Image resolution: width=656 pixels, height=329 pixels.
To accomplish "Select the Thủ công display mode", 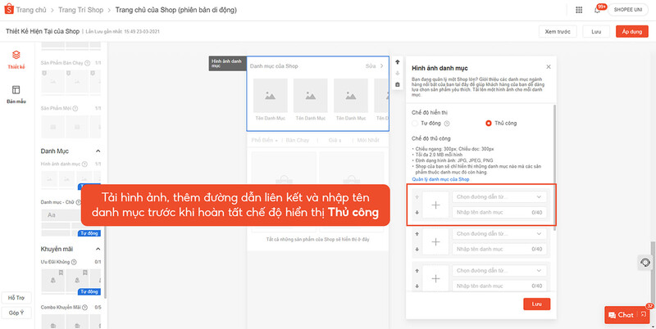I will click(x=489, y=123).
